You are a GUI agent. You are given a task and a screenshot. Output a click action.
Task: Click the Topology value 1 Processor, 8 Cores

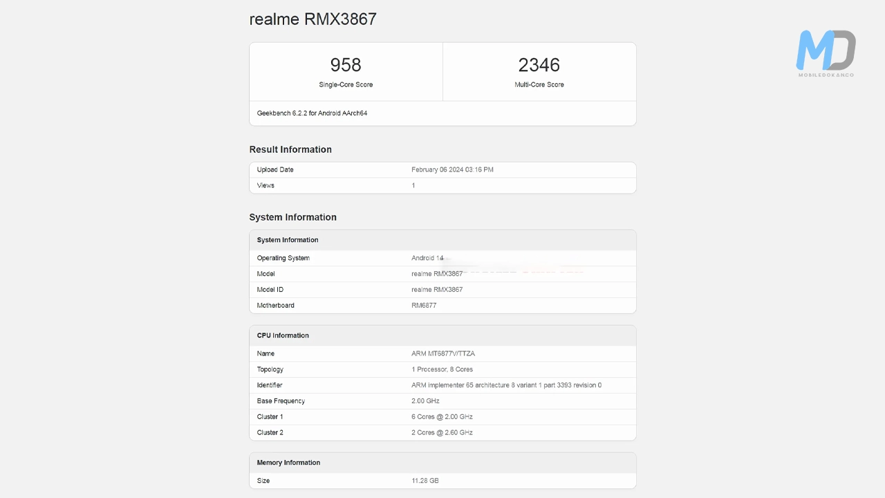click(442, 369)
